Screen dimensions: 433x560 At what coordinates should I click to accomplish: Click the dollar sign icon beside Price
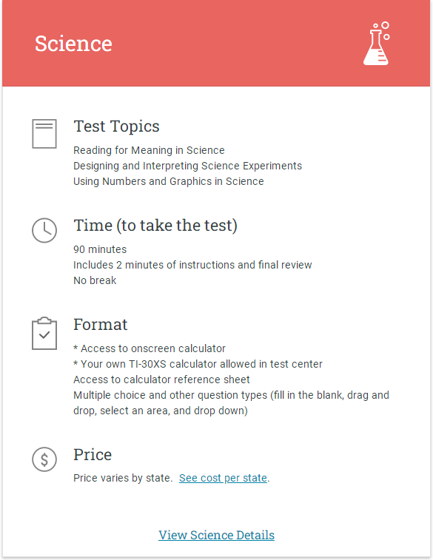(x=44, y=459)
